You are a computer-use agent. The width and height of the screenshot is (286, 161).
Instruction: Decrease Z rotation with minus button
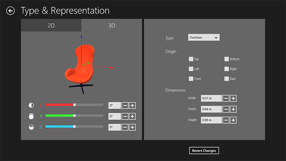[x=125, y=127]
